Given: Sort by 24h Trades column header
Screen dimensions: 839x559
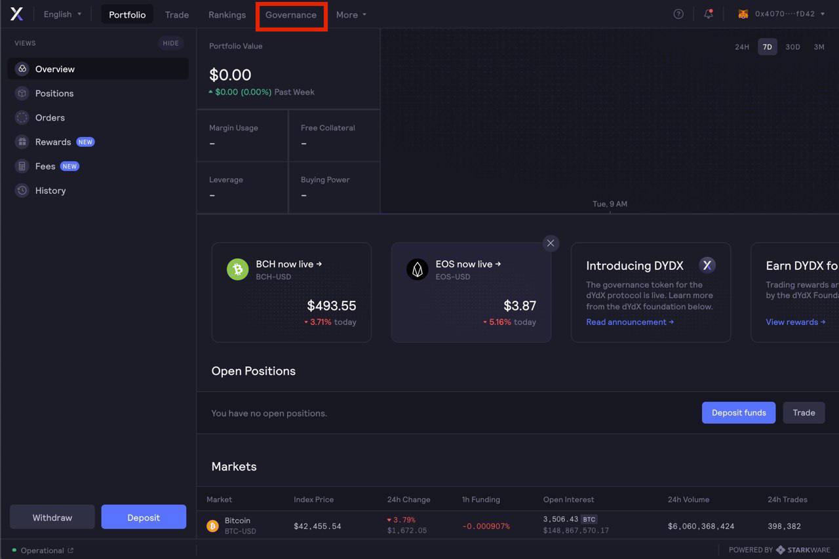Looking at the screenshot, I should 787,499.
